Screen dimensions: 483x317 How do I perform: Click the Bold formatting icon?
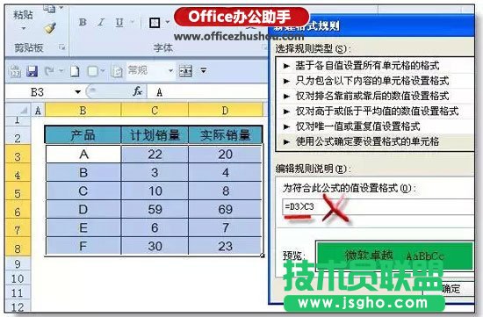pyautogui.click(x=83, y=22)
